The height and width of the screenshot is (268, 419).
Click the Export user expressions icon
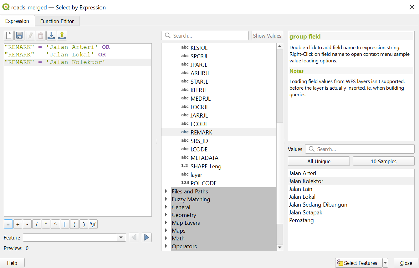pyautogui.click(x=62, y=36)
